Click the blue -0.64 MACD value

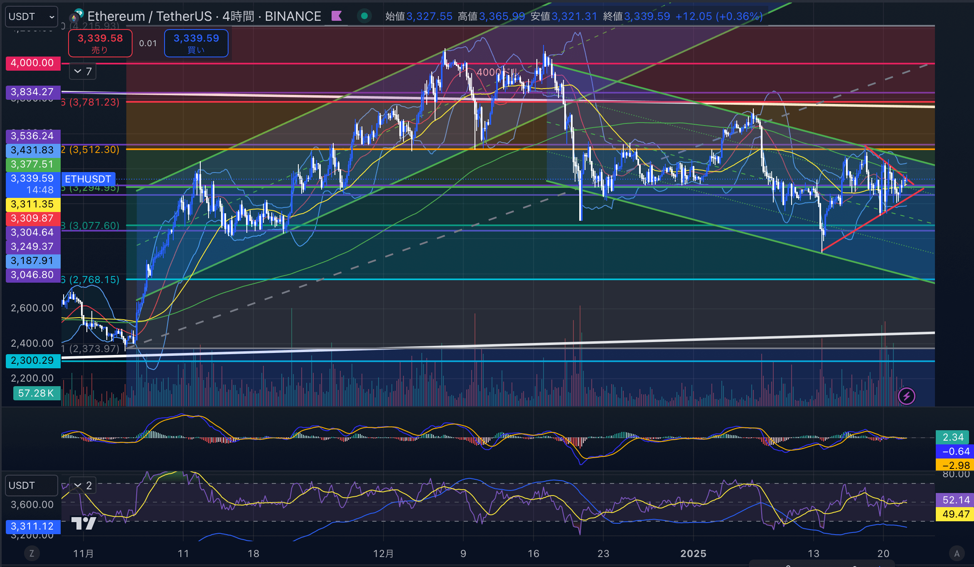tap(954, 451)
